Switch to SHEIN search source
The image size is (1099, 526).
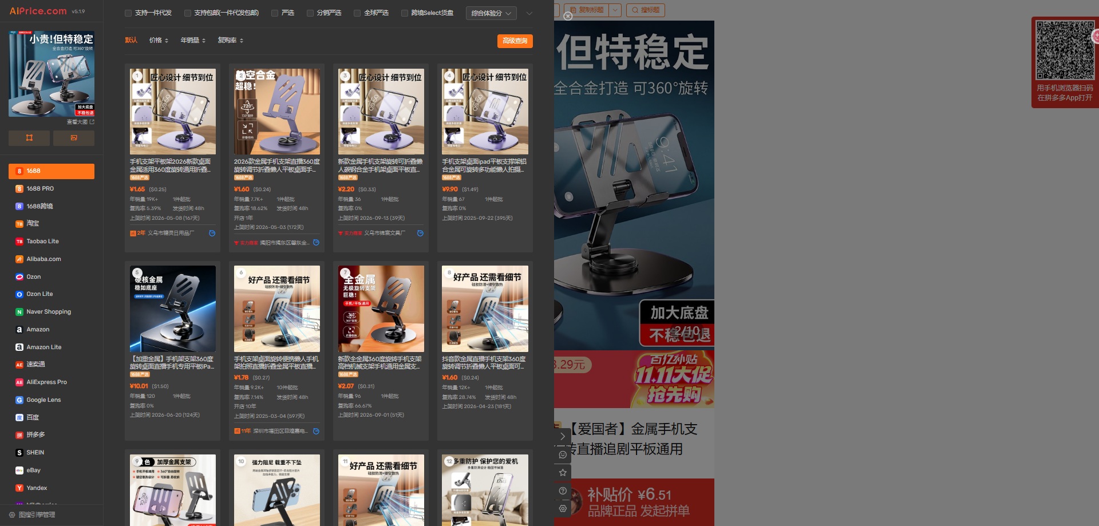coord(52,453)
